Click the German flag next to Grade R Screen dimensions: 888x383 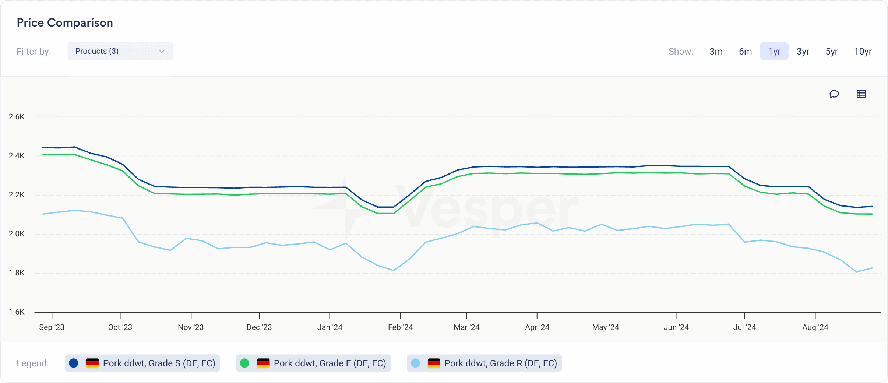434,363
